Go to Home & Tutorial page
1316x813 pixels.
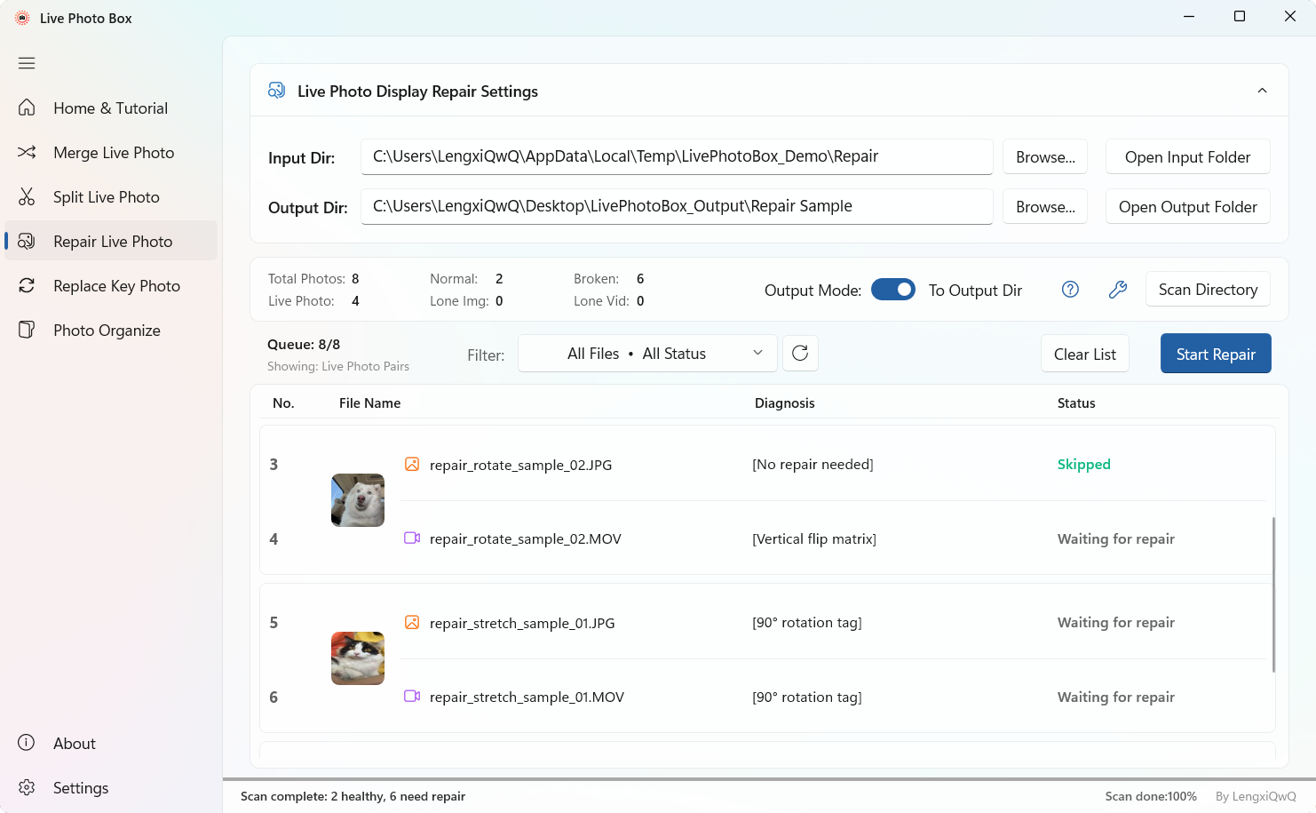[111, 108]
